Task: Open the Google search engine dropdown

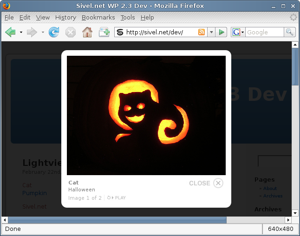Action: click(x=238, y=32)
